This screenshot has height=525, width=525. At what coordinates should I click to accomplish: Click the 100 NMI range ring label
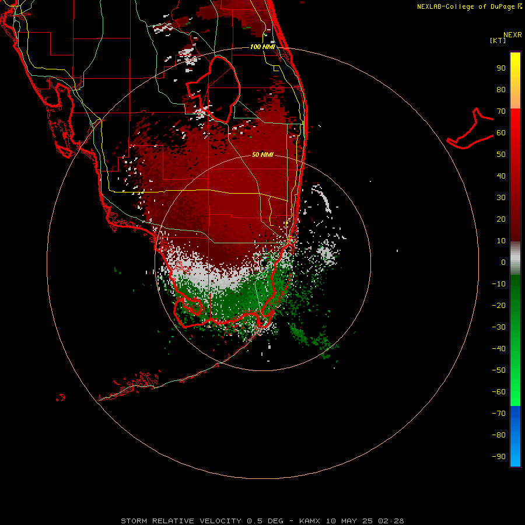coord(262,47)
